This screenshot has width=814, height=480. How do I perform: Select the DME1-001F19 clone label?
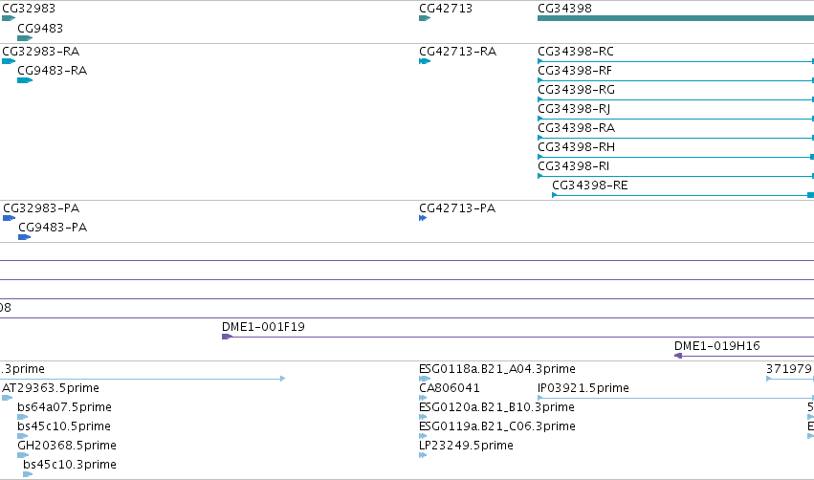pos(263,327)
